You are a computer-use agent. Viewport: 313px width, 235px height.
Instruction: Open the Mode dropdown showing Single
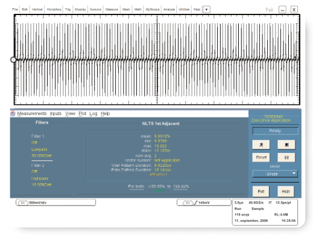(275, 174)
